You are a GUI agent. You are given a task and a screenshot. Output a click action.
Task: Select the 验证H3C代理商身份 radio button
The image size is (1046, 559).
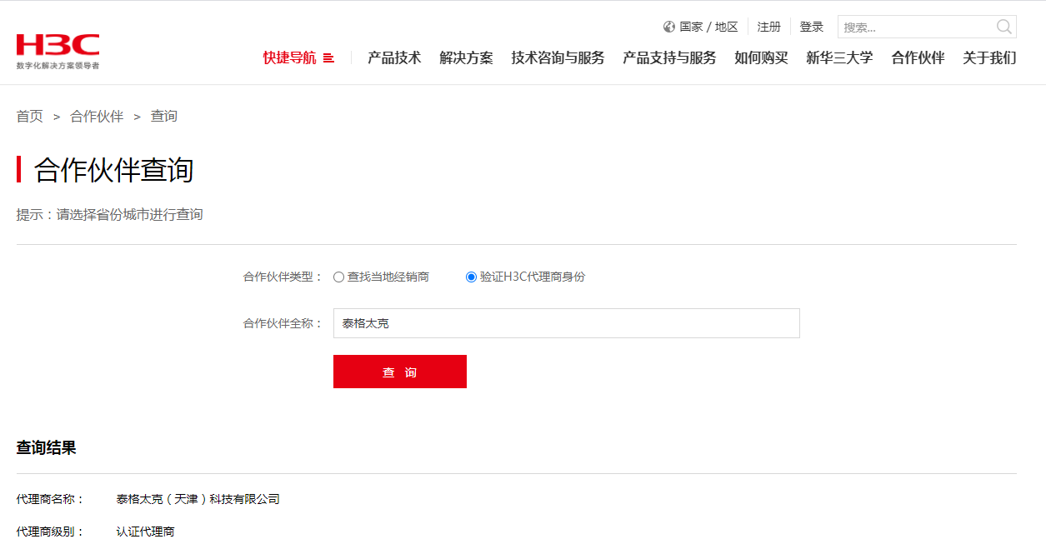471,277
